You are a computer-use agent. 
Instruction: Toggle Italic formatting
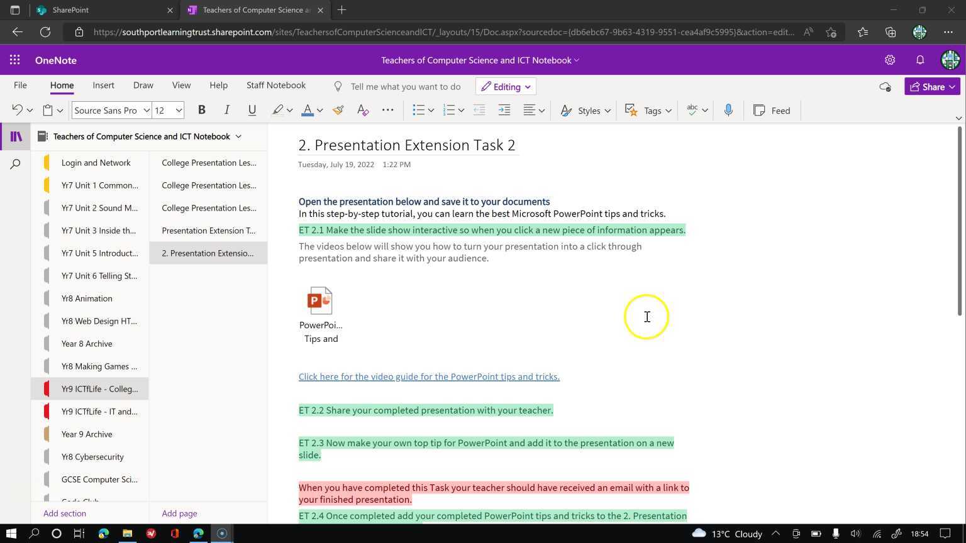(226, 111)
